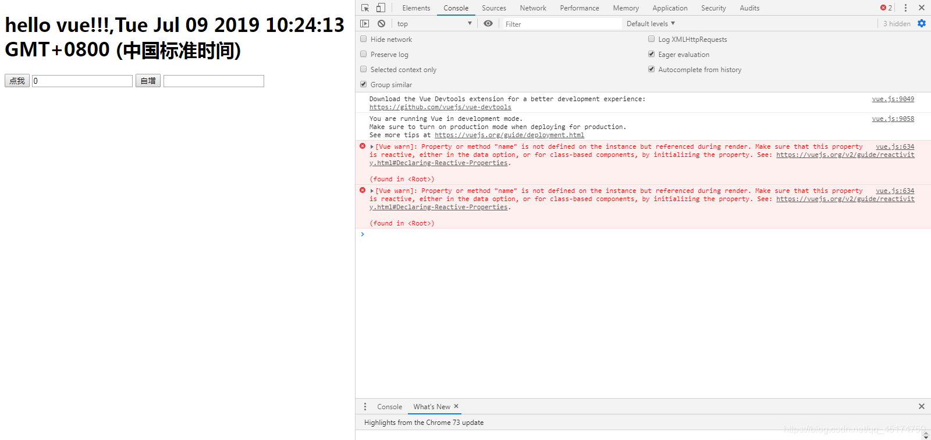931x440 pixels.
Task: Select the What's New drawer tab
Action: point(432,407)
